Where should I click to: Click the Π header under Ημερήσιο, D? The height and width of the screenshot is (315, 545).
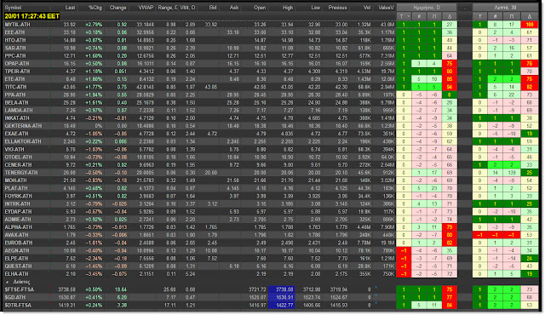434,16
